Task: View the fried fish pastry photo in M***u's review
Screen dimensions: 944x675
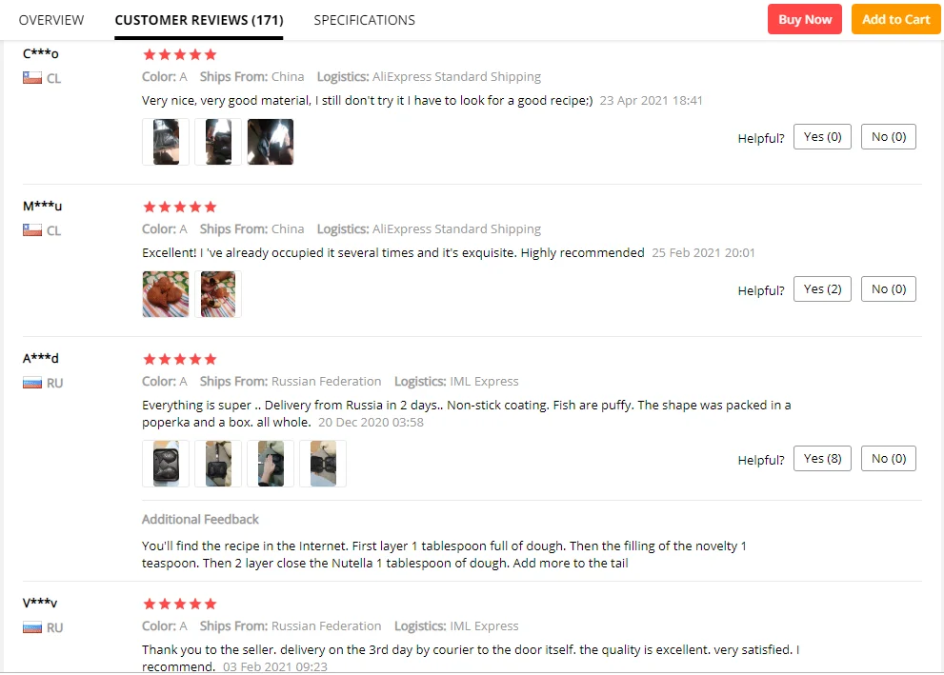Action: point(166,293)
